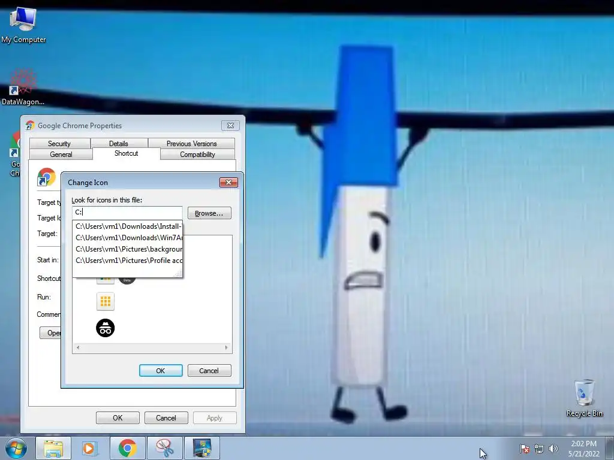Switch to the Security tab
This screenshot has width=614, height=460.
click(x=59, y=144)
